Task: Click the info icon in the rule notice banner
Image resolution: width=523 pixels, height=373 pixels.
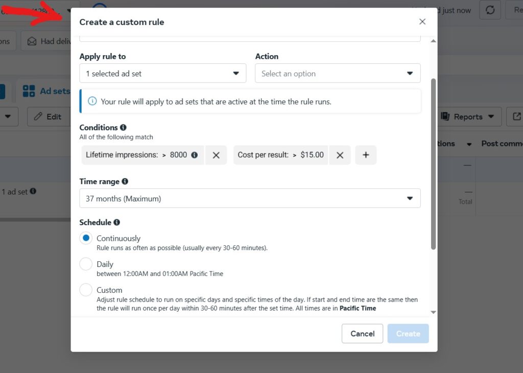Action: (x=92, y=101)
